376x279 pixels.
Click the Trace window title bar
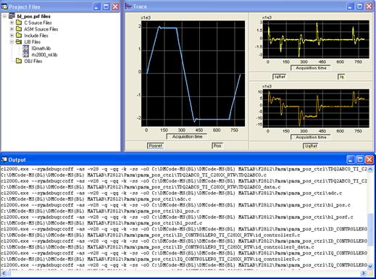tap(249, 7)
